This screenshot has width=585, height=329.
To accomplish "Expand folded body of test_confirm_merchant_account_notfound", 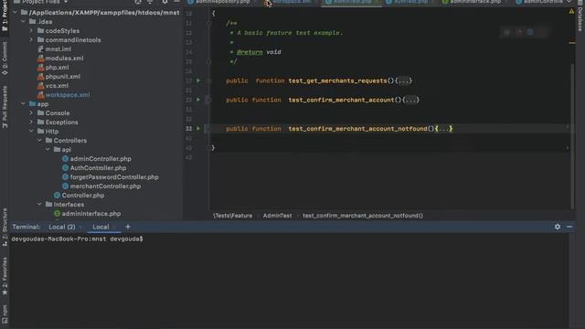I will tap(443, 128).
